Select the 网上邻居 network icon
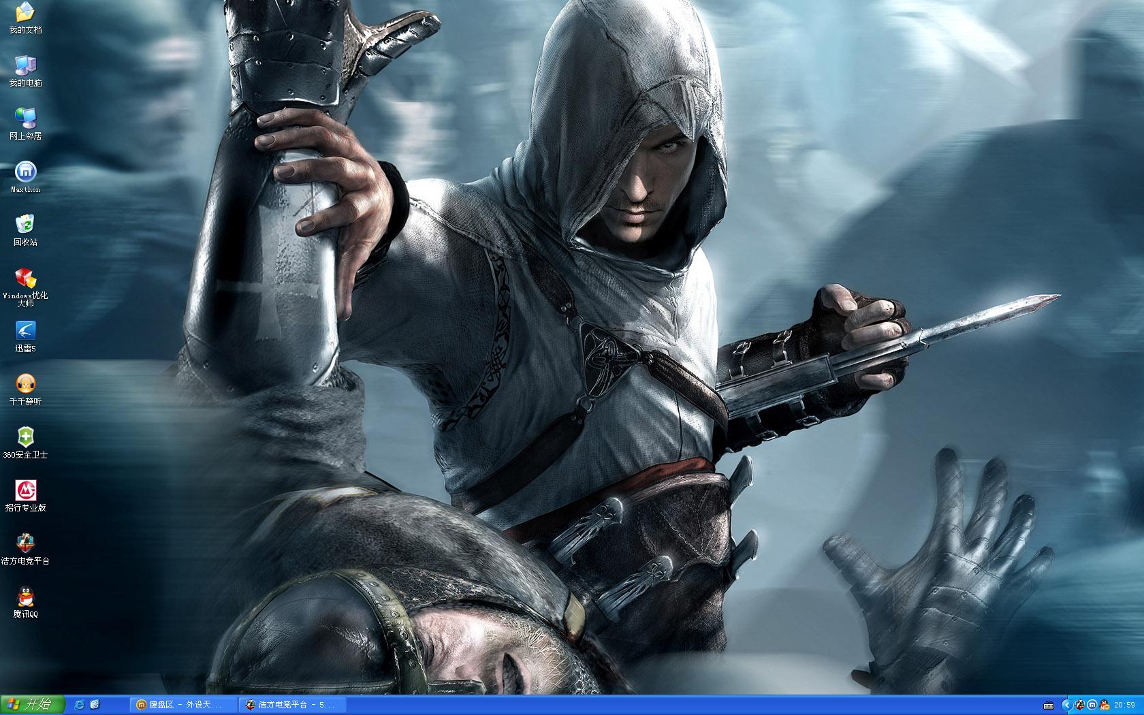1144x715 pixels. click(x=25, y=124)
